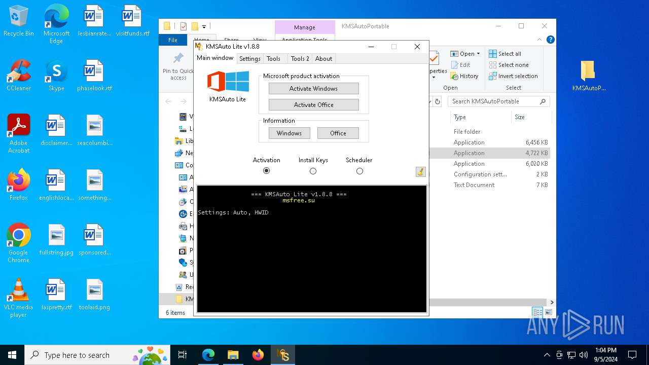Click File Explorer icon in taskbar
This screenshot has height=365, width=649.
coord(233,355)
